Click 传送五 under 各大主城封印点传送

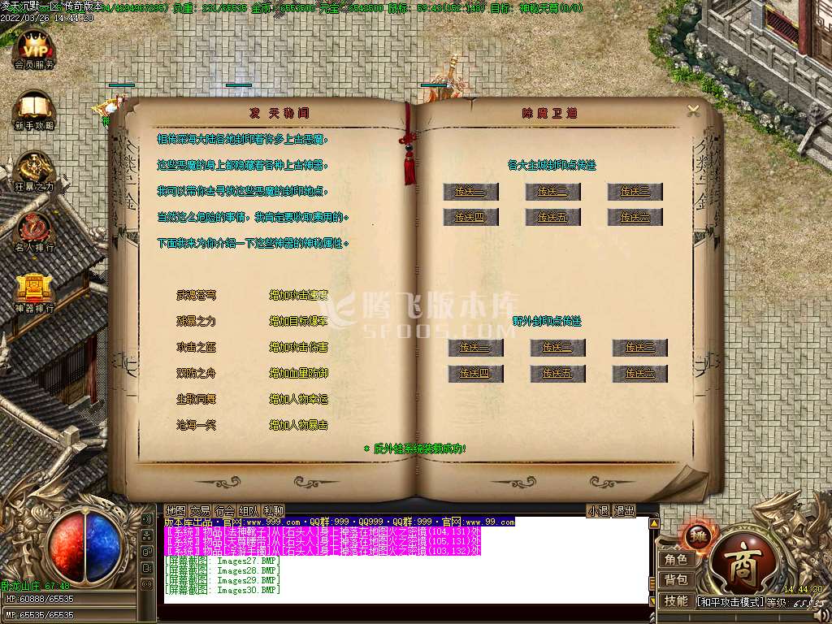(552, 217)
